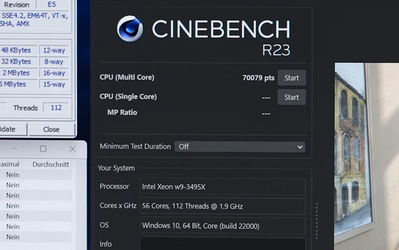Image resolution: width=399 pixels, height=250 pixels.
Task: Start the CPU Single Core test
Action: coord(291,97)
